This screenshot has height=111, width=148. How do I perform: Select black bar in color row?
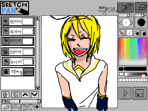pos(135,69)
